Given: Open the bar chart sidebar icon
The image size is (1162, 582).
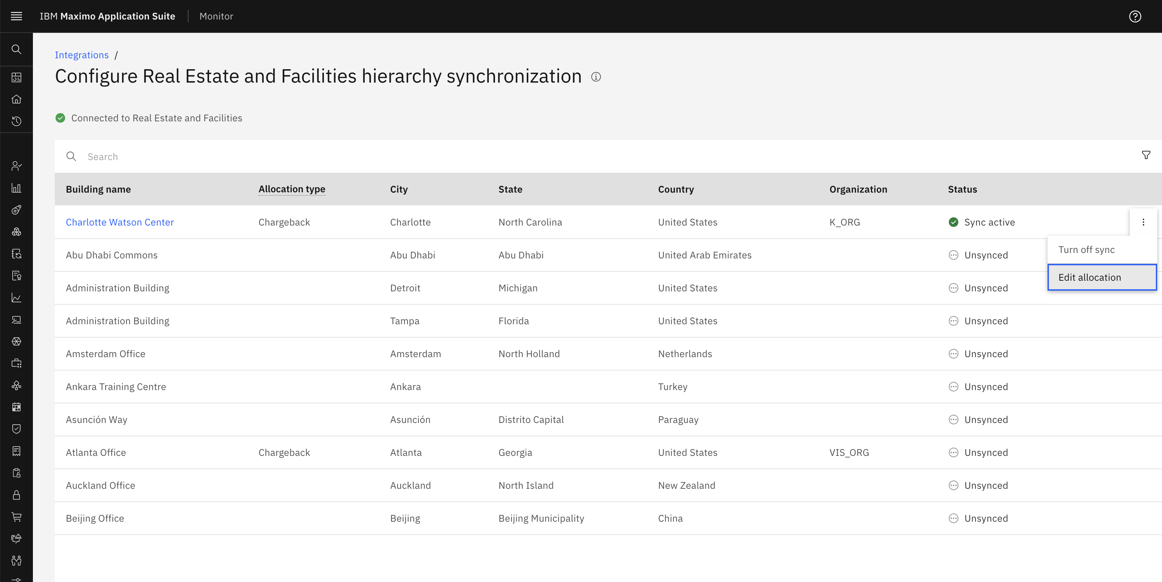Looking at the screenshot, I should coord(16,188).
